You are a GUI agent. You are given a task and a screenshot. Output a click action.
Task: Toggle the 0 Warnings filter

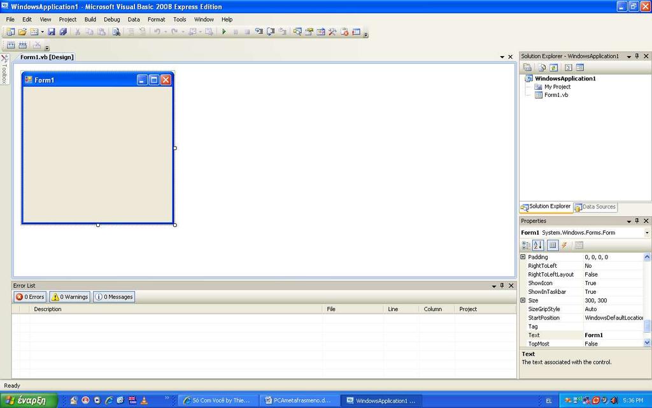(70, 297)
